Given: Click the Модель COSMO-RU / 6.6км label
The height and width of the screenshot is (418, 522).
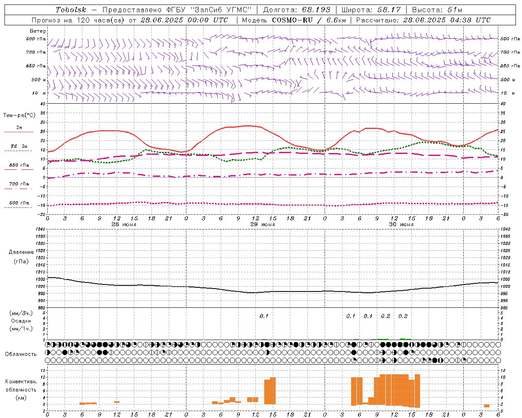Looking at the screenshot, I should point(294,20).
